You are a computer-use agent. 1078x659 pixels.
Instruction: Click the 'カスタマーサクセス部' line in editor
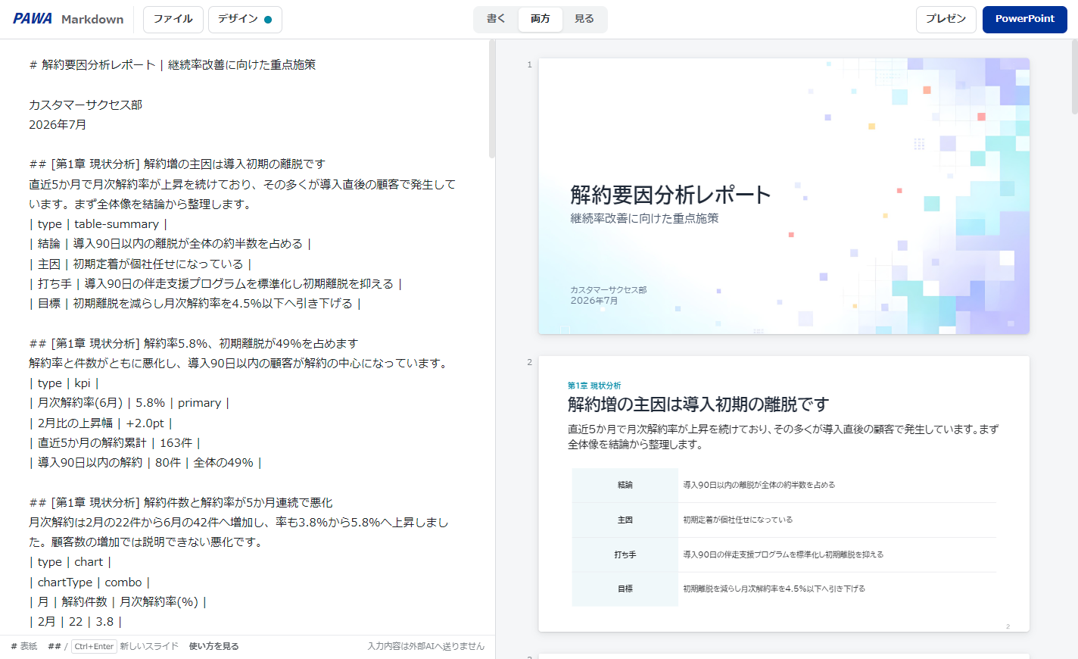86,105
